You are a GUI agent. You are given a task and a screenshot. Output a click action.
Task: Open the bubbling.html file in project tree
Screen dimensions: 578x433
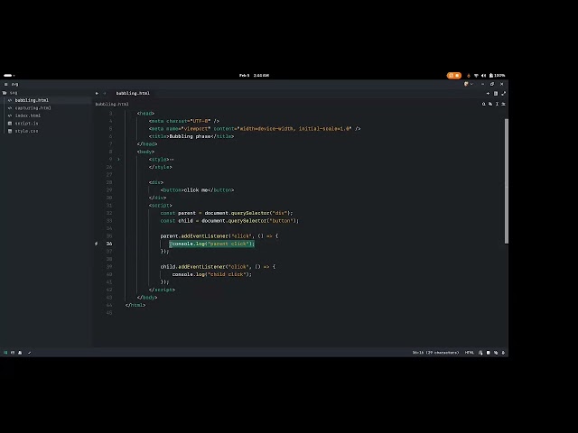32,100
